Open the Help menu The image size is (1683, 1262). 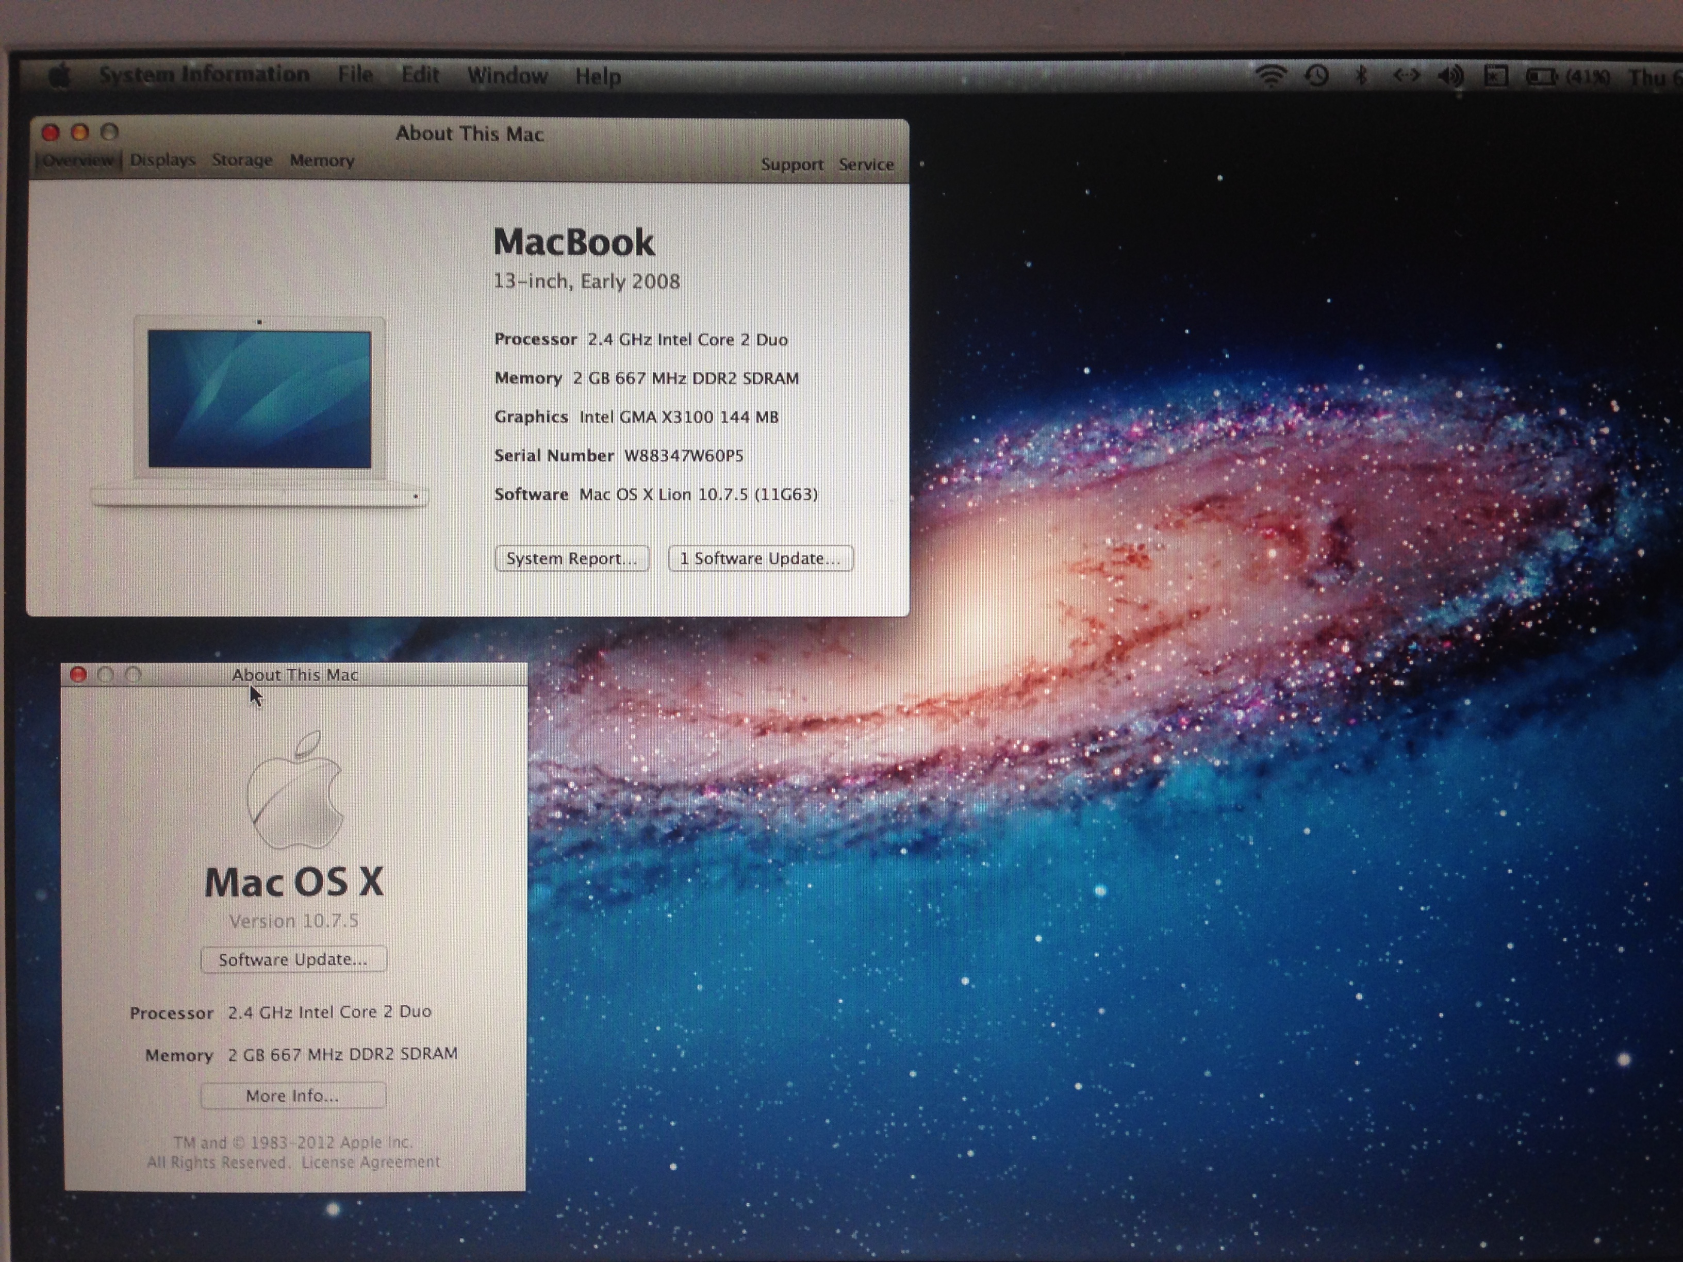(x=598, y=76)
